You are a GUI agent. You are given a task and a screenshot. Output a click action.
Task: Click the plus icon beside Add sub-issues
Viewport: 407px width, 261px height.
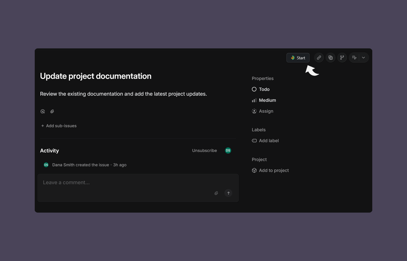pos(43,126)
